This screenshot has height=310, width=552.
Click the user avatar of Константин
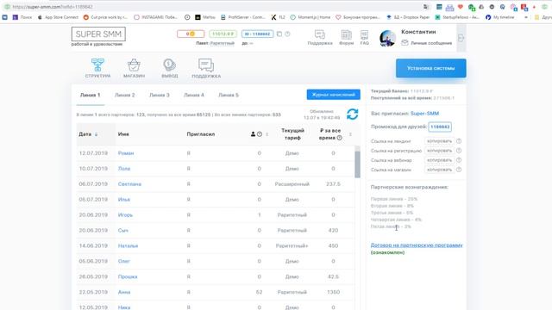(387, 38)
